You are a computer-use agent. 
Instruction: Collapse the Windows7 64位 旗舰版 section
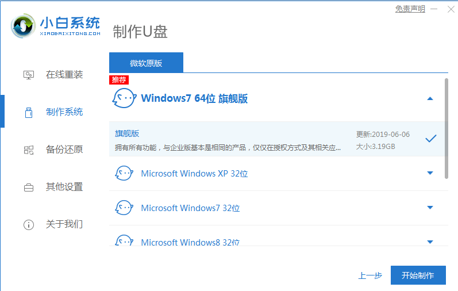pyautogui.click(x=430, y=98)
